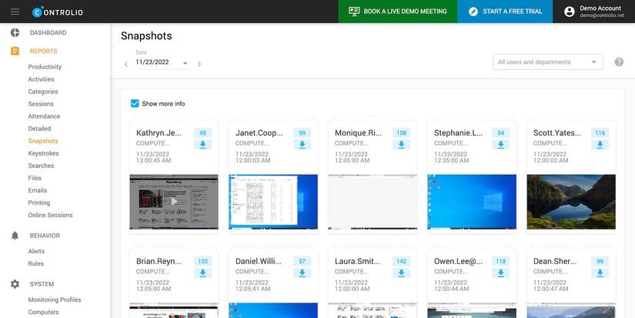Open Janet.Coop... snapshot thumbnail
Image resolution: width=635 pixels, height=318 pixels.
273,202
